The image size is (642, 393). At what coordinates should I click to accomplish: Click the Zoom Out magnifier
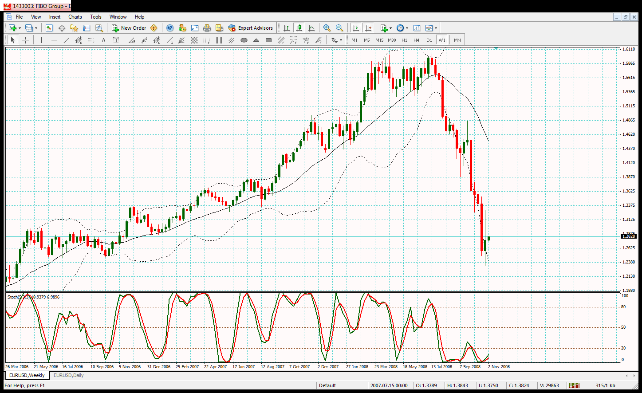339,28
